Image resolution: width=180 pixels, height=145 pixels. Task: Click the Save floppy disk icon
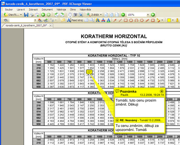[x=26, y=15]
